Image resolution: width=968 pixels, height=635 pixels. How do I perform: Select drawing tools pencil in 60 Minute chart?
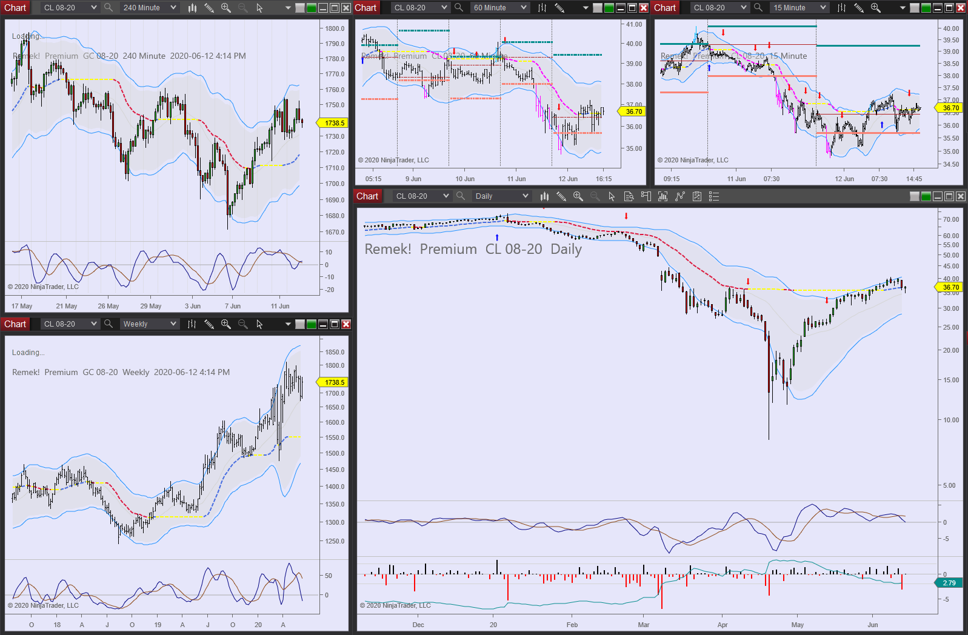point(559,8)
